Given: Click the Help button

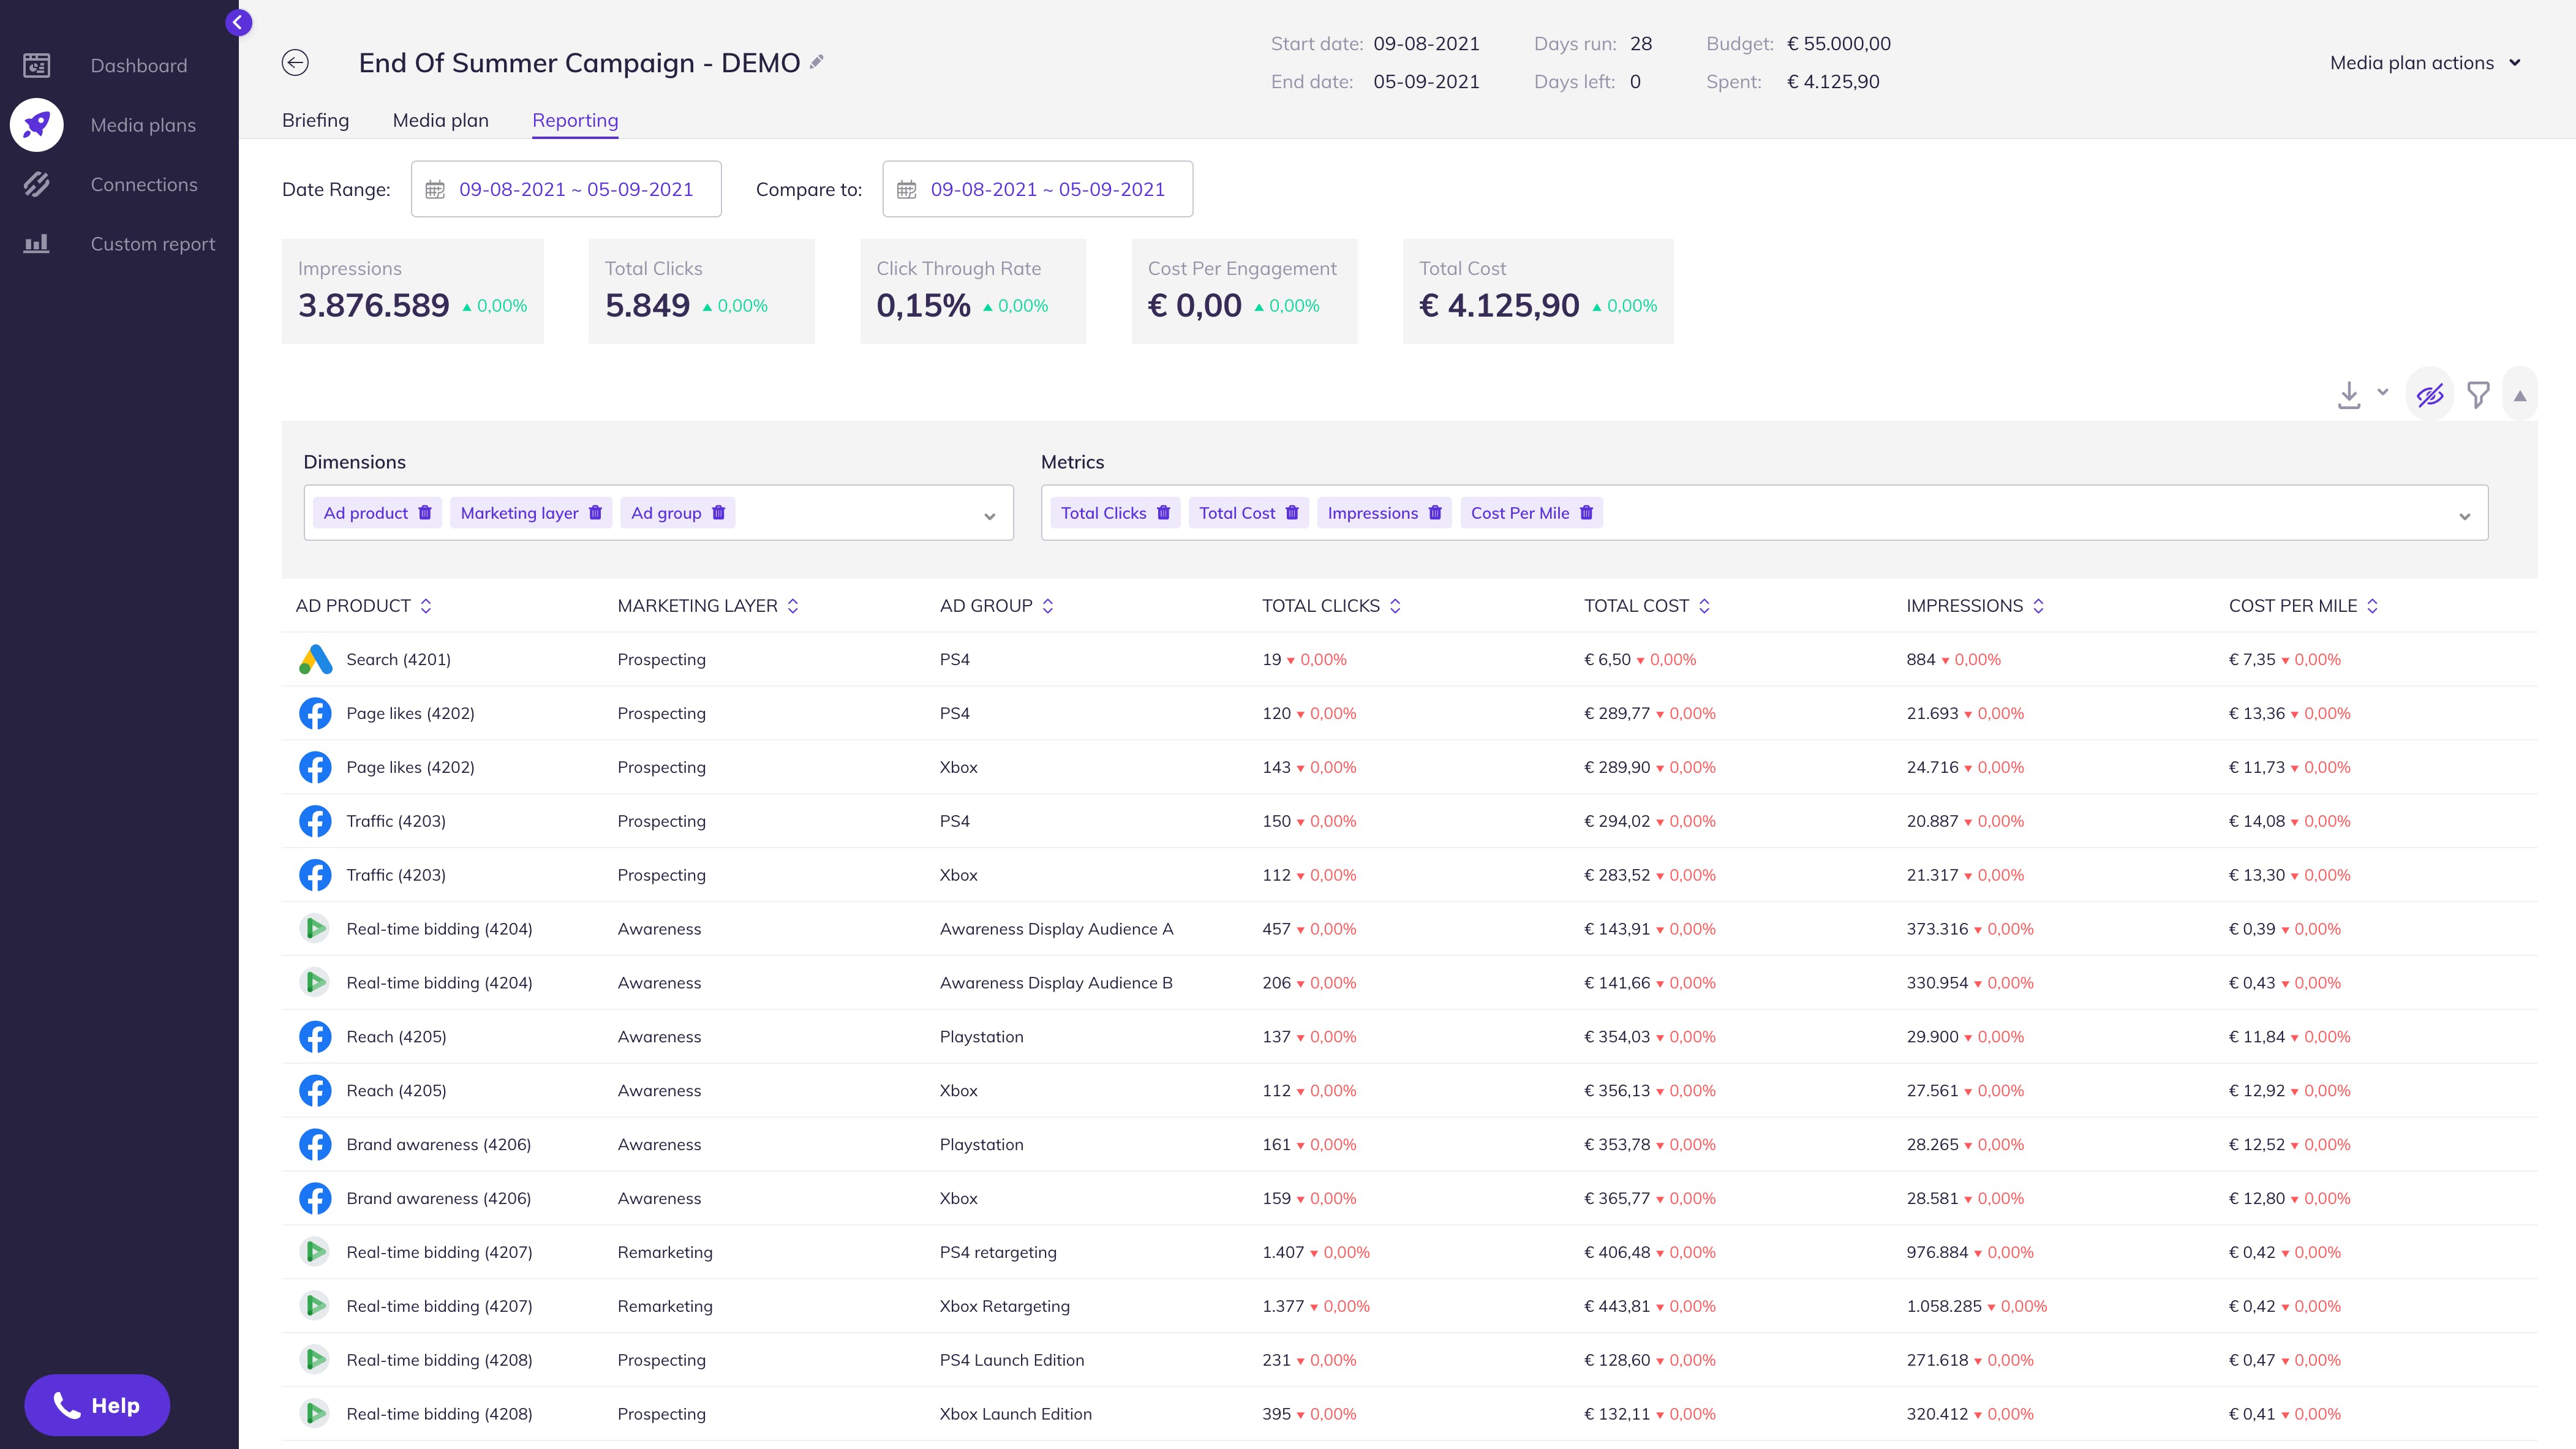Looking at the screenshot, I should tap(97, 1405).
